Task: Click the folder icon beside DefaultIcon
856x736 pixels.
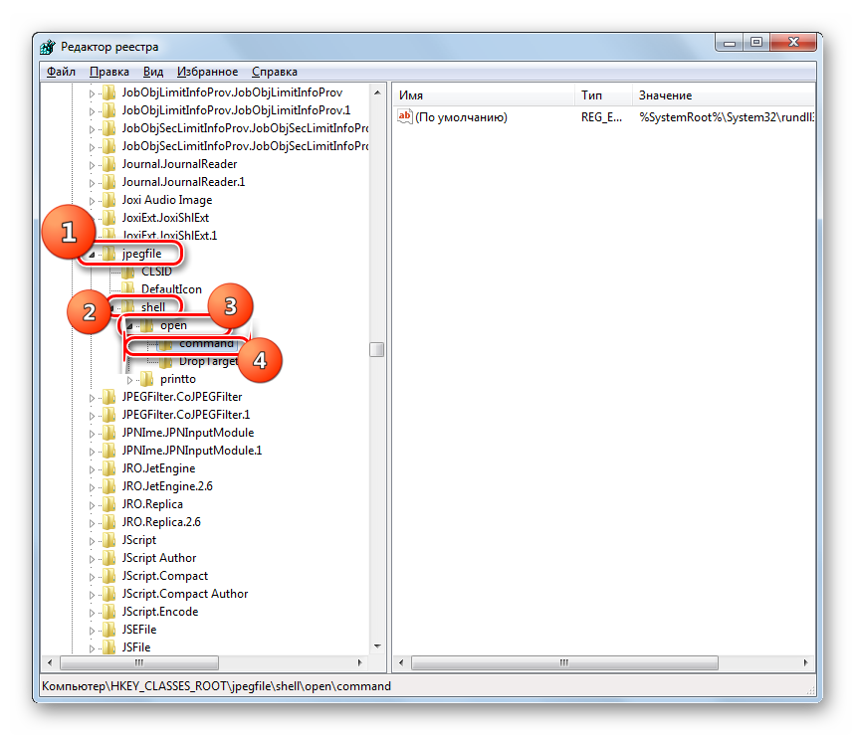Action: 128,289
